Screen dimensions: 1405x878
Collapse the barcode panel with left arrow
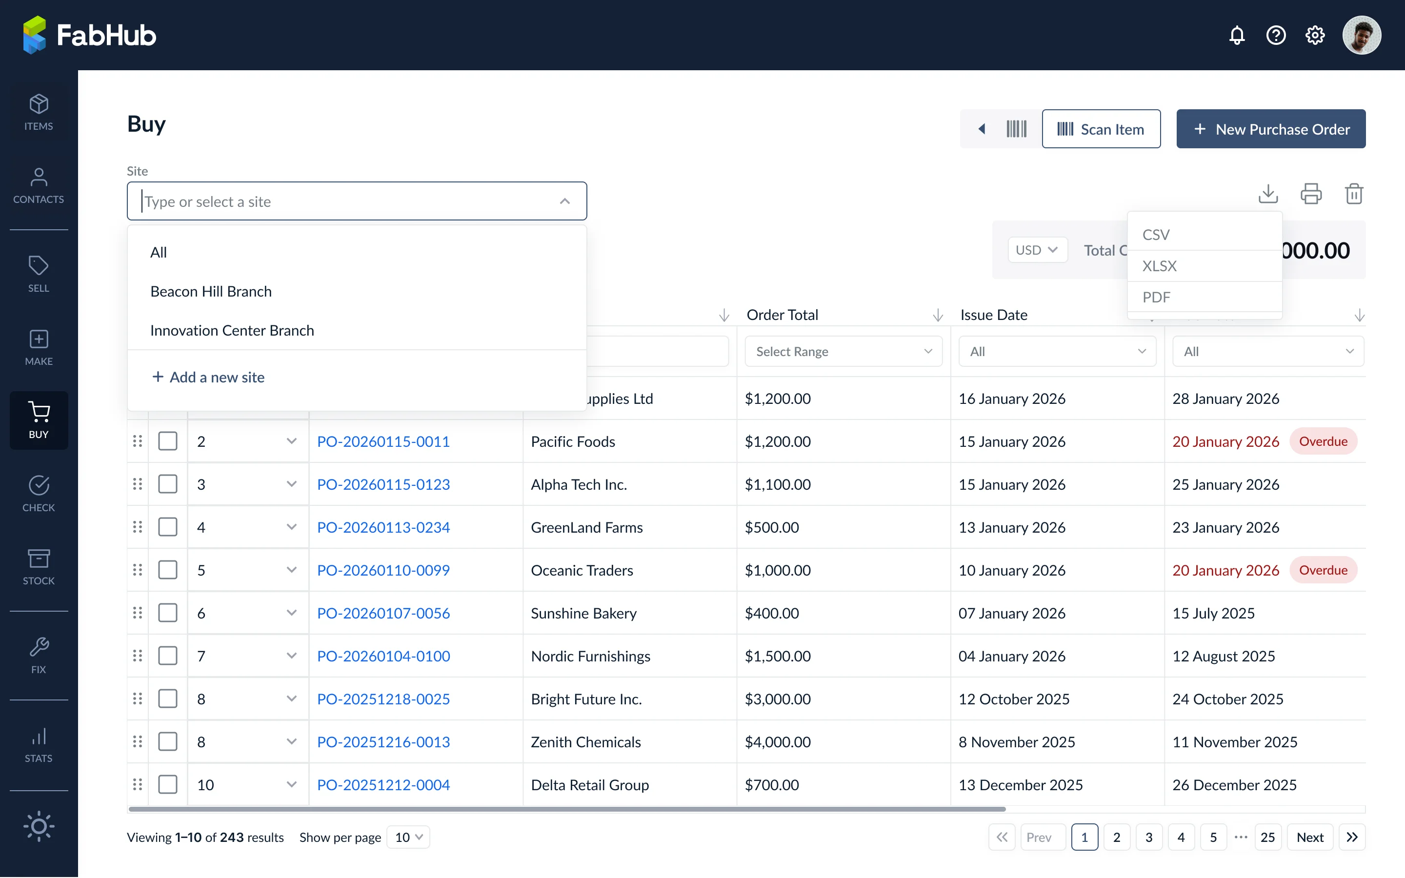(982, 129)
